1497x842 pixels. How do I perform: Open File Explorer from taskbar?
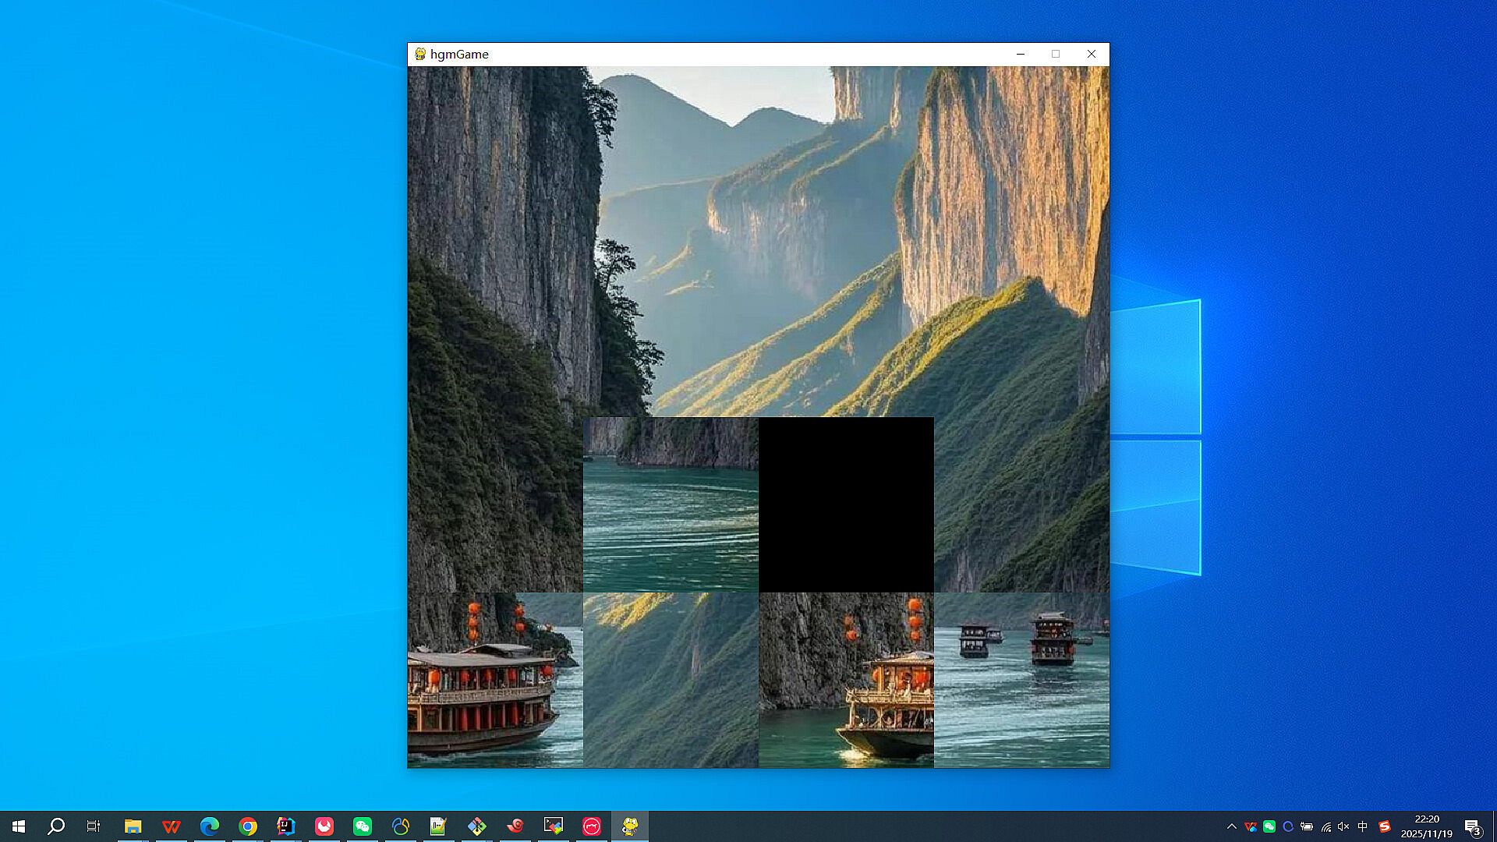pos(133,826)
